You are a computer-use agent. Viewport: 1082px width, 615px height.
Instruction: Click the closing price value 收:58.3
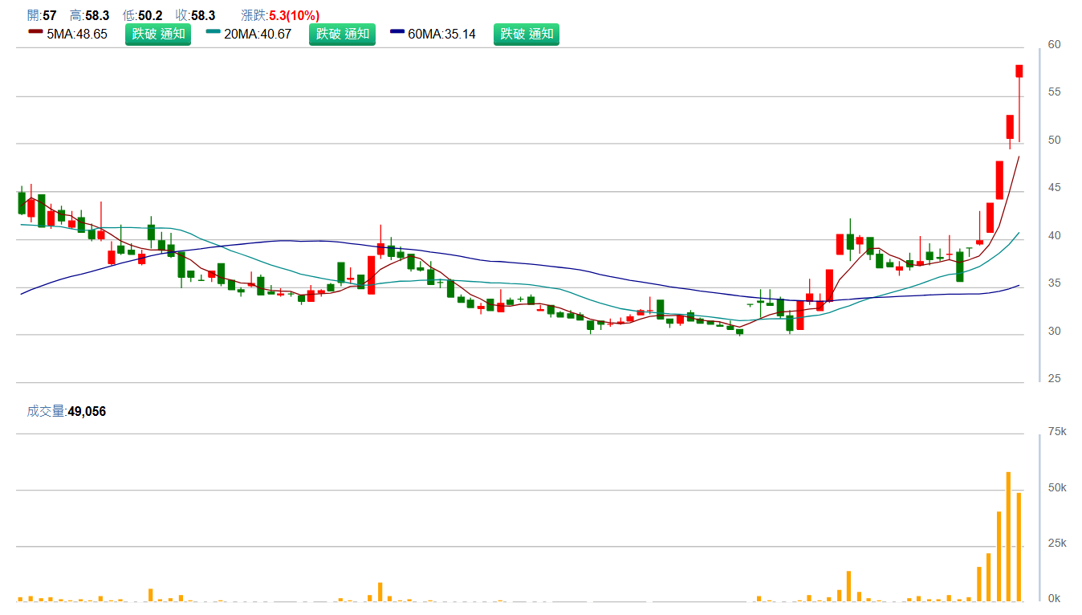pos(195,15)
